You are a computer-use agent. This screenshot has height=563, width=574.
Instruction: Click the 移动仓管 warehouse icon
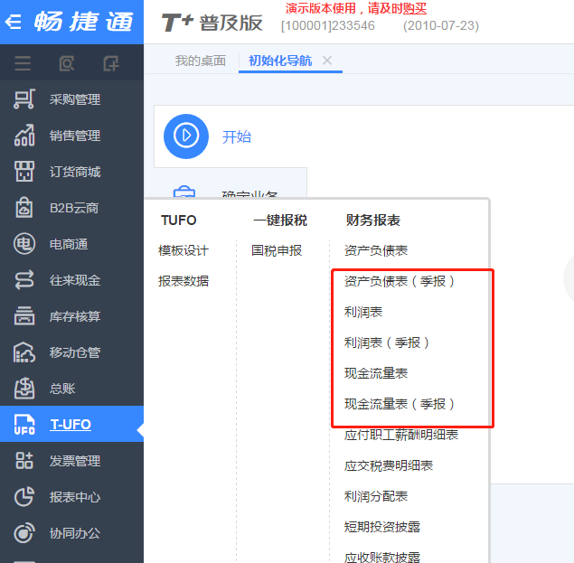[24, 352]
